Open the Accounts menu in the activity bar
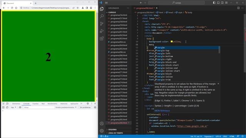Viewport: 246px width, 138px height. coord(101,123)
